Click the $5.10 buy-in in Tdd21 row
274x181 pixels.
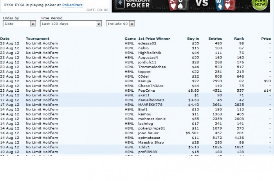point(193,147)
